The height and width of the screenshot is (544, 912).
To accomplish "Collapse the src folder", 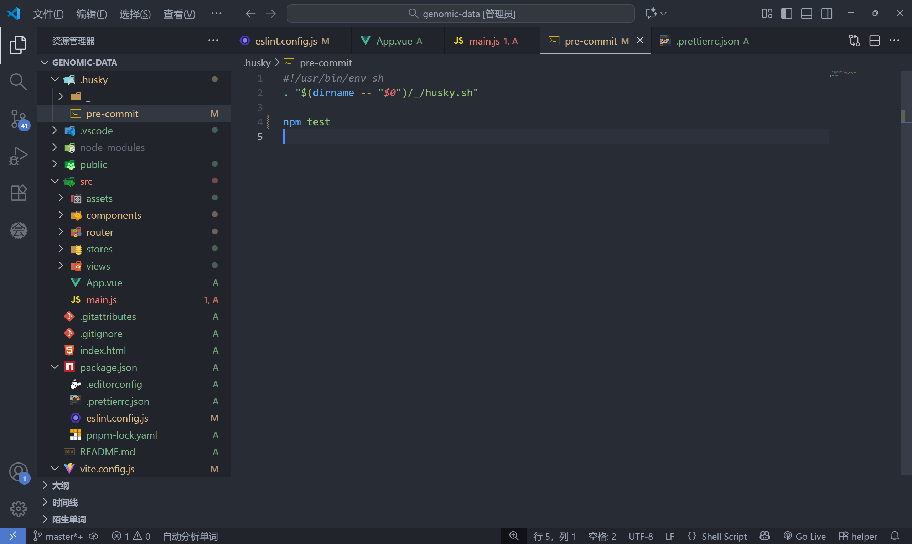I will point(86,182).
